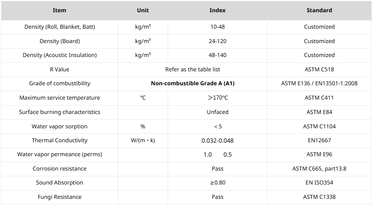
Task: Click the EN12667 standard cell
Action: pos(319,140)
